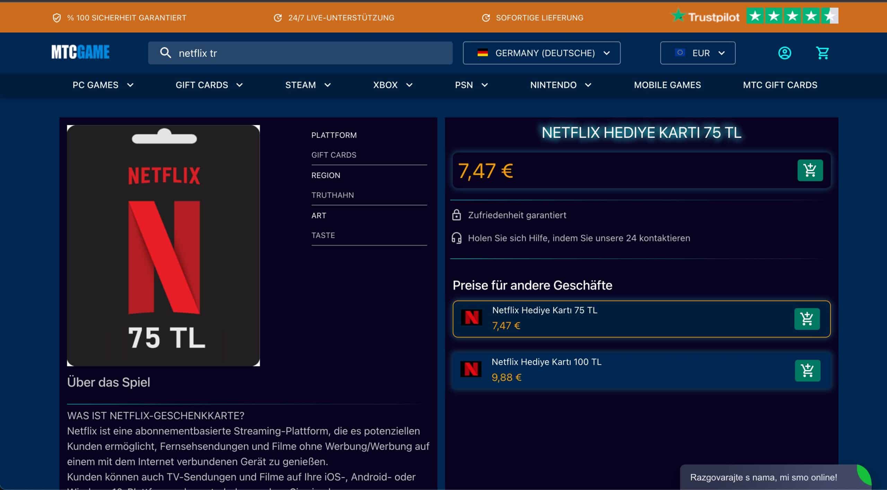Screen dimensions: 887x490
Task: Open MOBILE GAMES menu item
Action: tap(667, 85)
